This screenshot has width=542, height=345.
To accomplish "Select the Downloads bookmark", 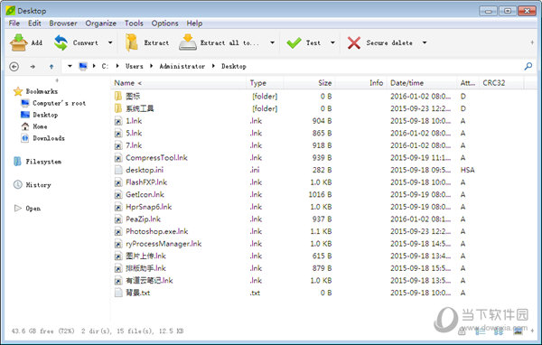I will click(x=49, y=138).
